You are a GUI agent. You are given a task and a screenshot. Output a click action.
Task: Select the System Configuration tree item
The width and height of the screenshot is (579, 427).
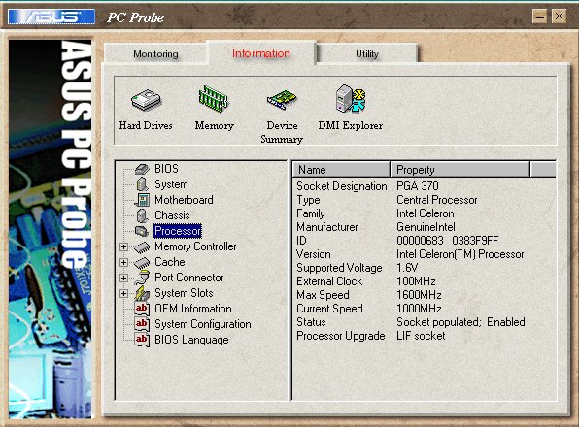click(203, 324)
